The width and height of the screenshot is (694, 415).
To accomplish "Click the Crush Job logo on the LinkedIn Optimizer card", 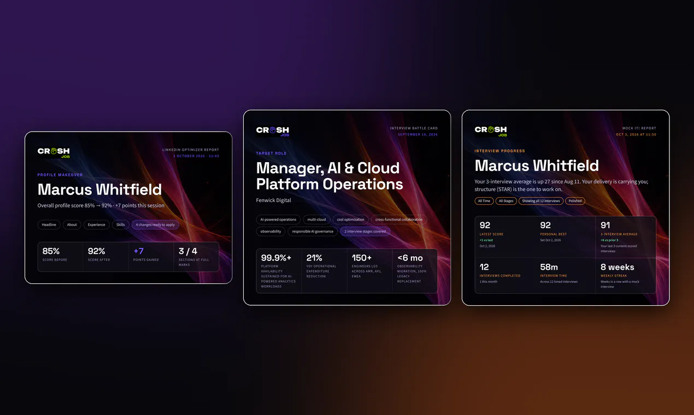I will point(54,152).
